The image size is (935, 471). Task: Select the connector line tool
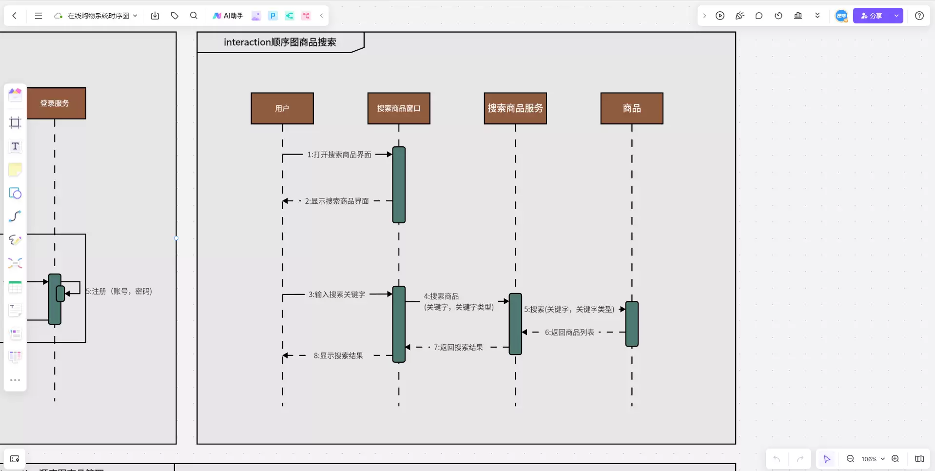click(15, 216)
